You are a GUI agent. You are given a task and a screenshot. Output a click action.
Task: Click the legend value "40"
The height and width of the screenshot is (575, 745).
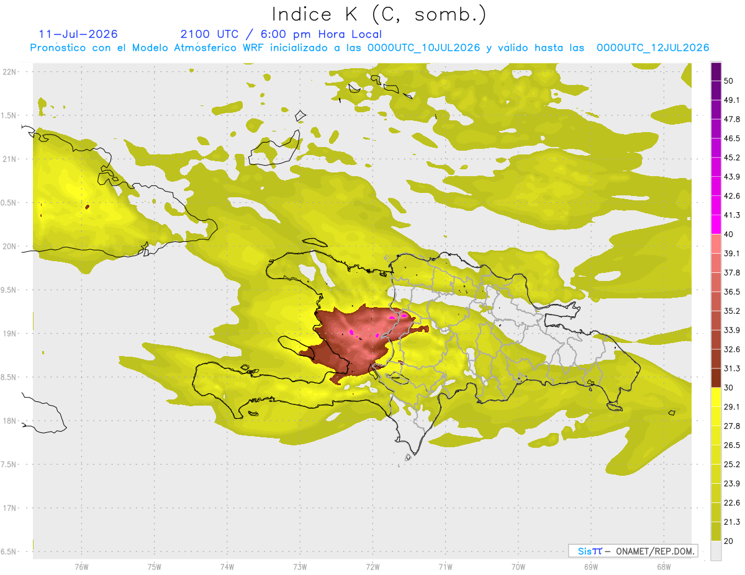point(729,234)
